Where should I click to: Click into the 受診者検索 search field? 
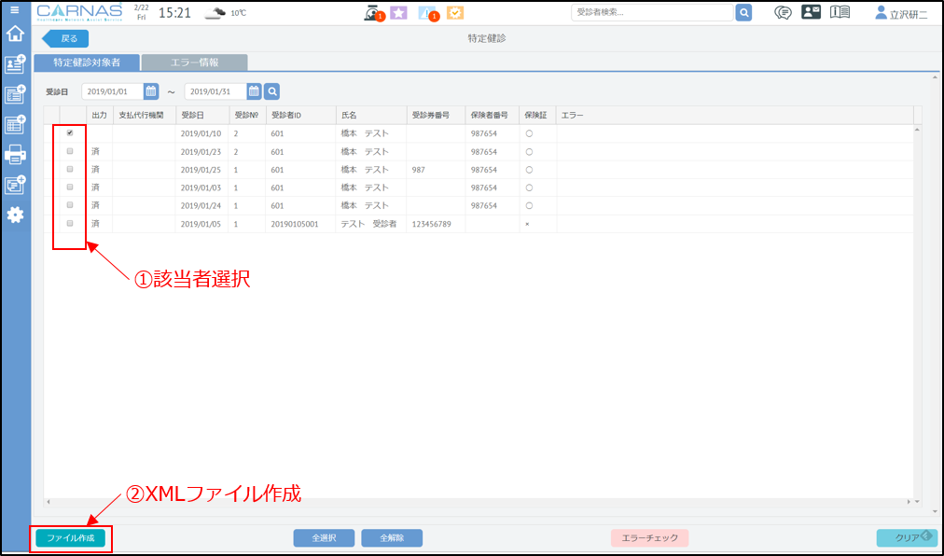point(651,12)
